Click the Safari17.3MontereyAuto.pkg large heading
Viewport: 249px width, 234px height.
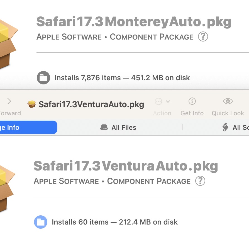point(134,22)
